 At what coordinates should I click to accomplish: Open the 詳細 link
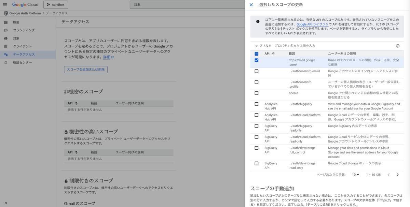(x=108, y=57)
